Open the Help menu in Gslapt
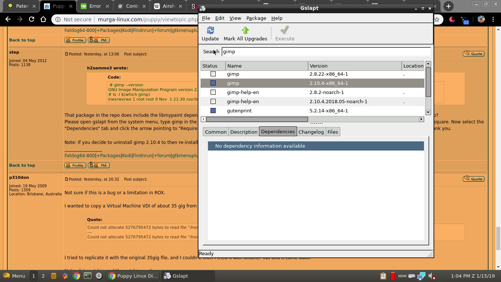 277,18
